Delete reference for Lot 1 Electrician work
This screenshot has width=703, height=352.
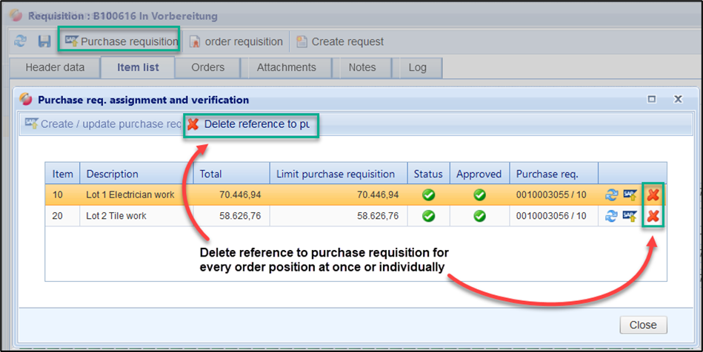click(653, 195)
